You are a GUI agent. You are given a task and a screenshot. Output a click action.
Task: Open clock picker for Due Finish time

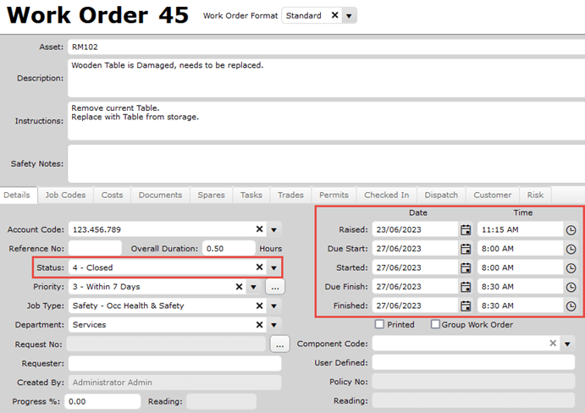[x=571, y=287]
